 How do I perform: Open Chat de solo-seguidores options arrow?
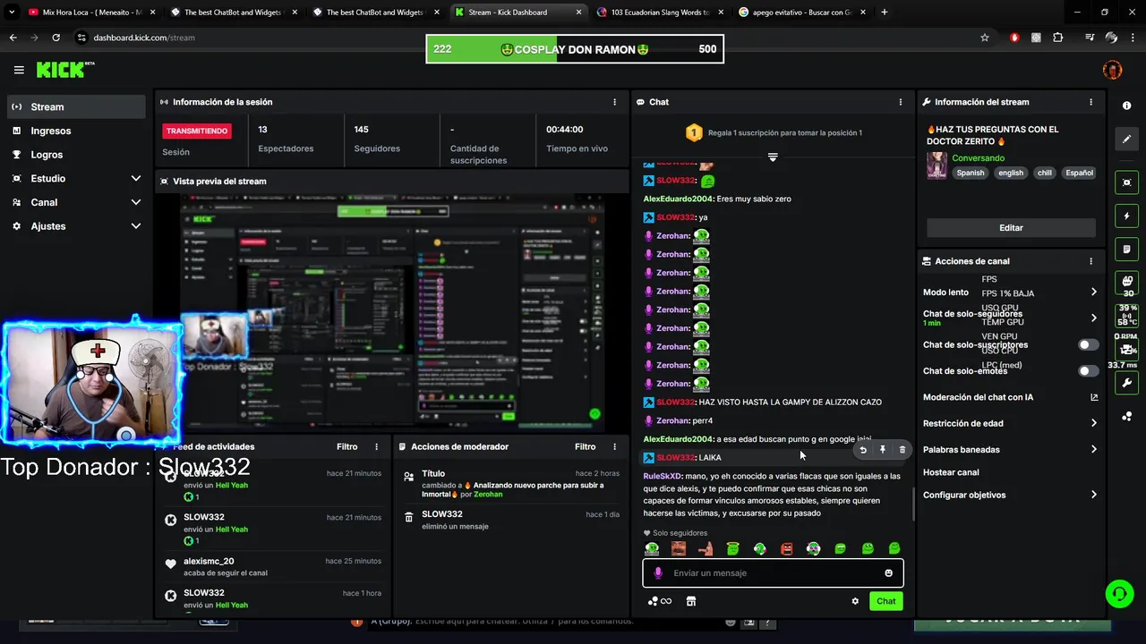[x=1093, y=318]
